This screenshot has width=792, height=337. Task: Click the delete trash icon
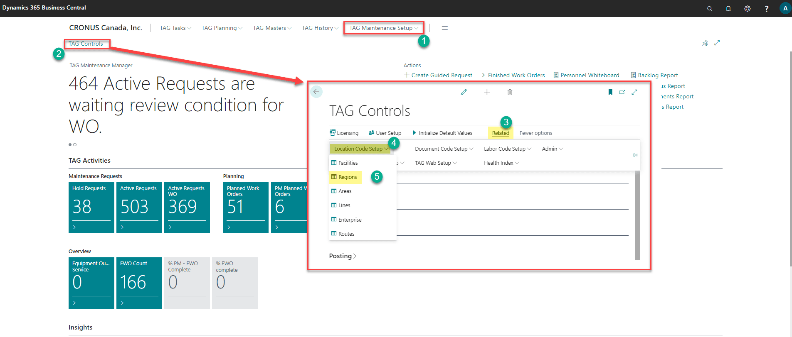[x=510, y=92]
